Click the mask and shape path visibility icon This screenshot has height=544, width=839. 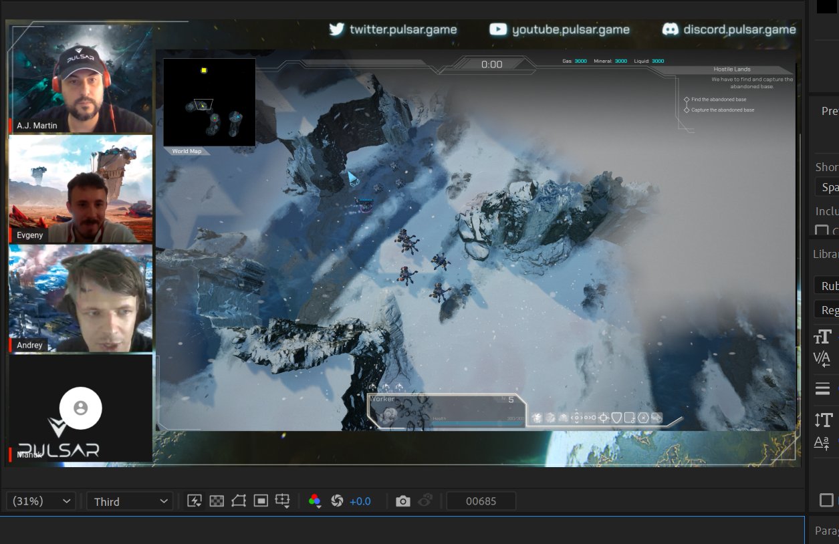pos(239,500)
